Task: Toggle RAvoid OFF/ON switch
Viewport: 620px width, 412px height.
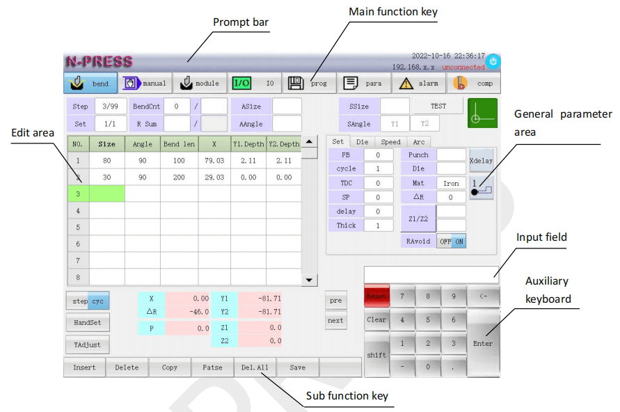Action: pos(452,241)
